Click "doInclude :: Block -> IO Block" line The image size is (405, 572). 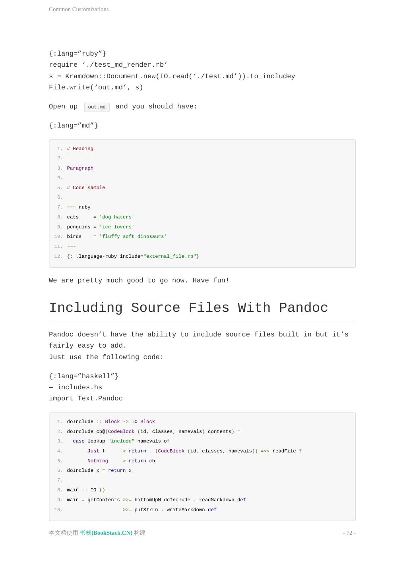(111, 421)
